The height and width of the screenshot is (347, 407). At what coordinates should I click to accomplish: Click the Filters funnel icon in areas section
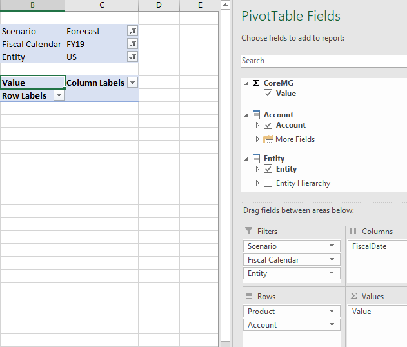(x=249, y=231)
